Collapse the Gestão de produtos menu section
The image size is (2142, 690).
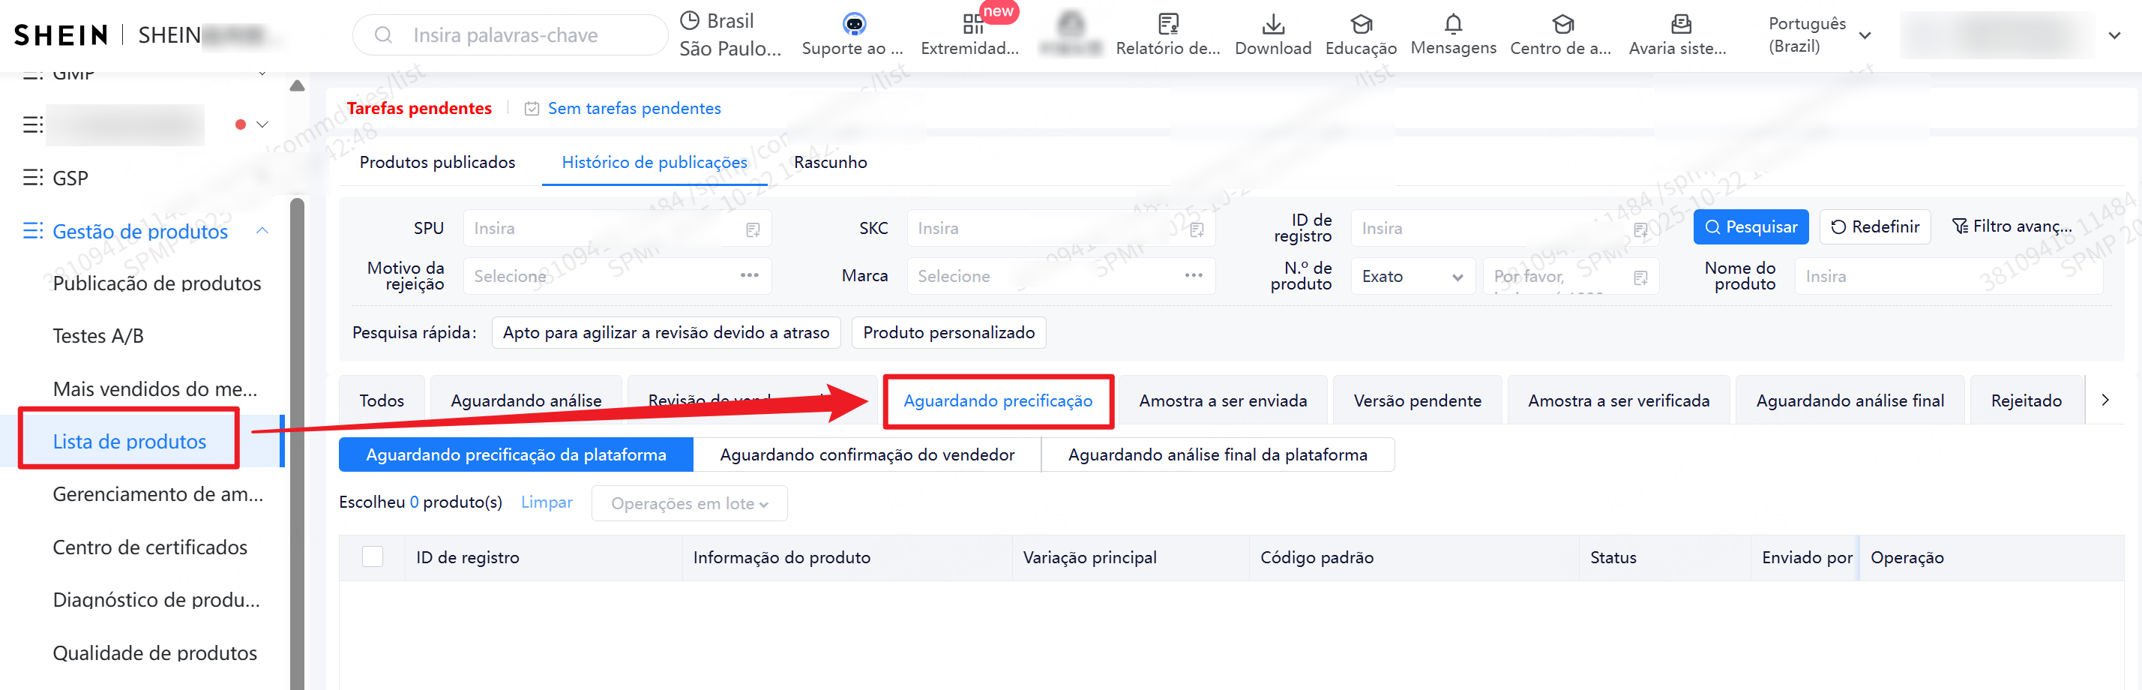(x=262, y=231)
